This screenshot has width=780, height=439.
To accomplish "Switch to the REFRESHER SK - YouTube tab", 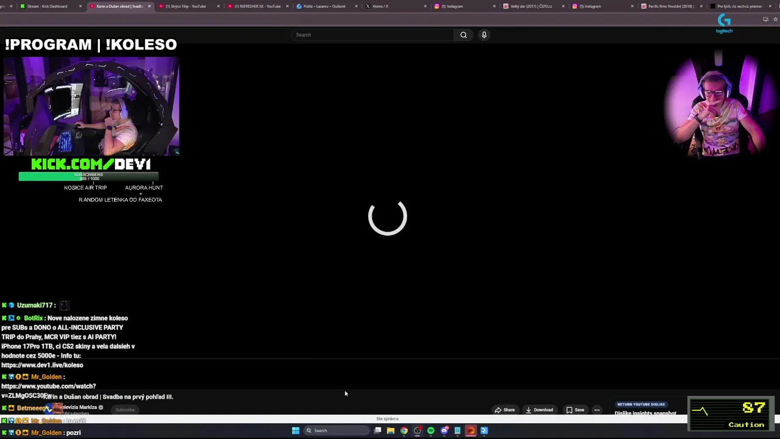I will [257, 6].
